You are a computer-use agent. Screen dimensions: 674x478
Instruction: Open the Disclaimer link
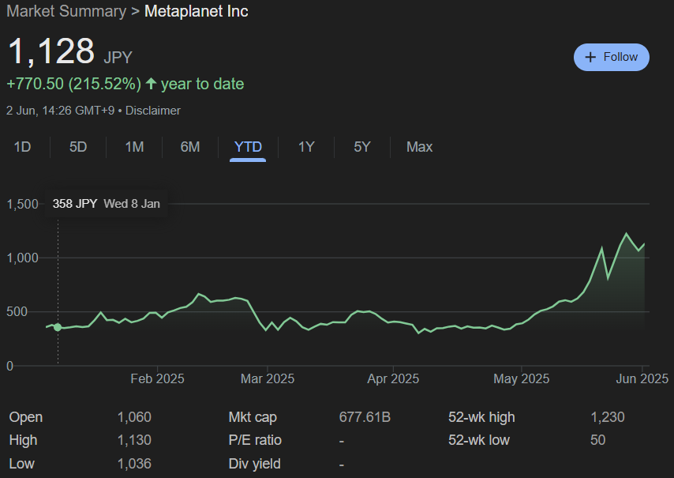[153, 111]
